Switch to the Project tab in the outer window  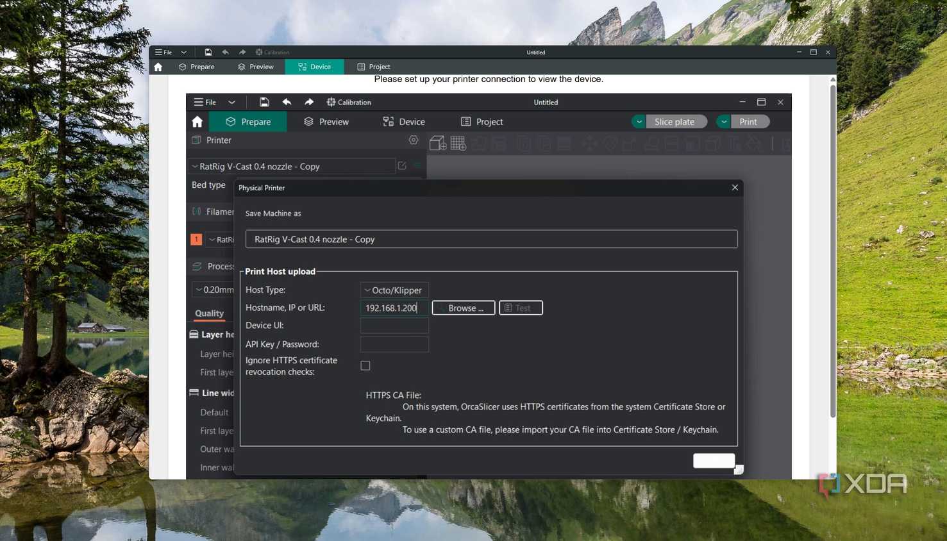click(374, 67)
